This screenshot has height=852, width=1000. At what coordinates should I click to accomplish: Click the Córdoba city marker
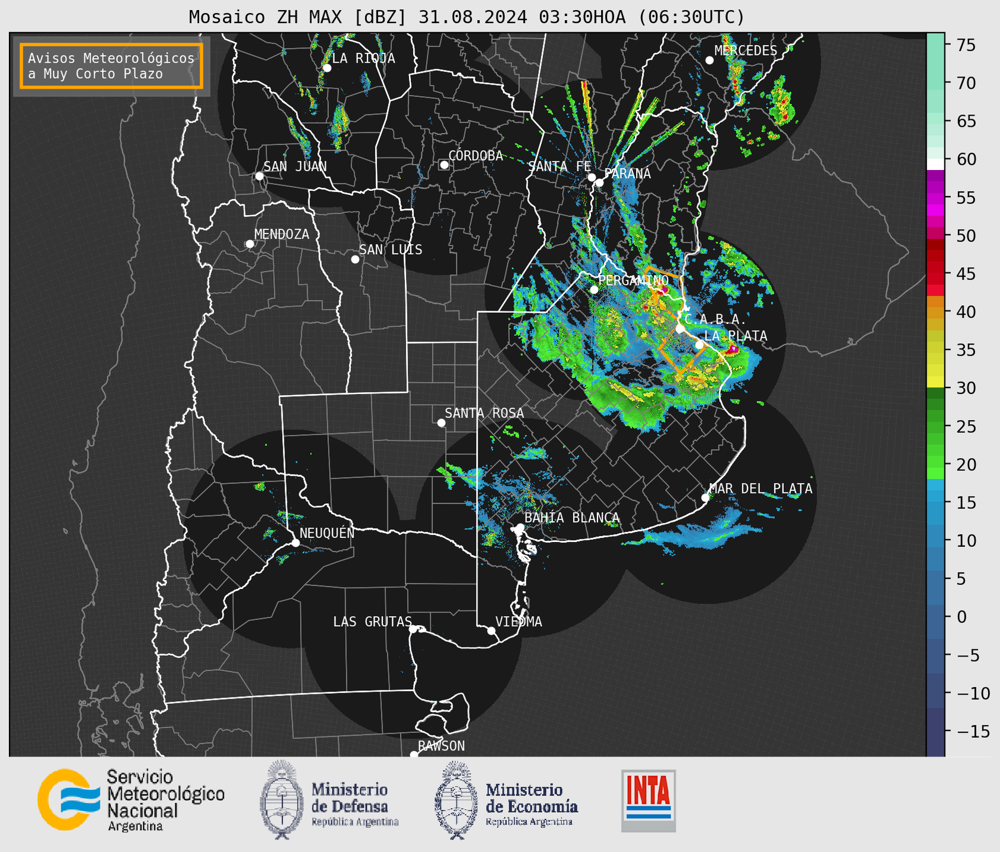444,165
